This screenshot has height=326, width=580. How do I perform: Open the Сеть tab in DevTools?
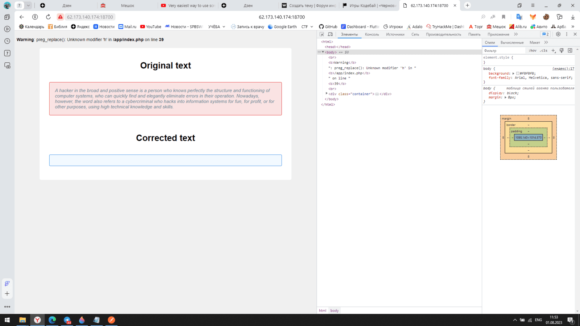click(415, 34)
